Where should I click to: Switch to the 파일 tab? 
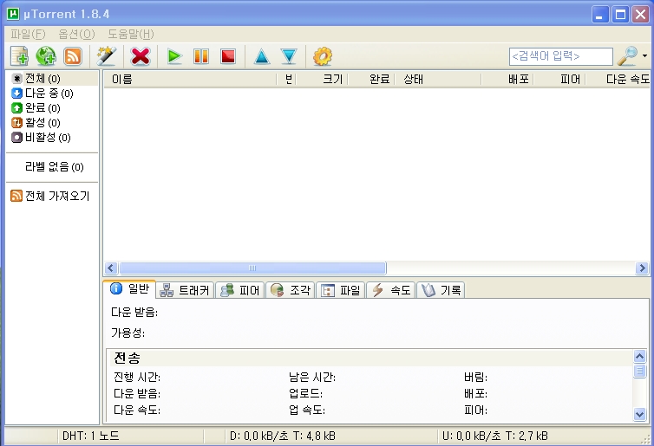pos(340,290)
